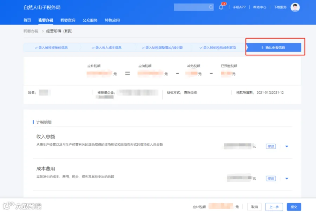Go to step 录入收入成本信息
The image size is (316, 212).
point(107,47)
